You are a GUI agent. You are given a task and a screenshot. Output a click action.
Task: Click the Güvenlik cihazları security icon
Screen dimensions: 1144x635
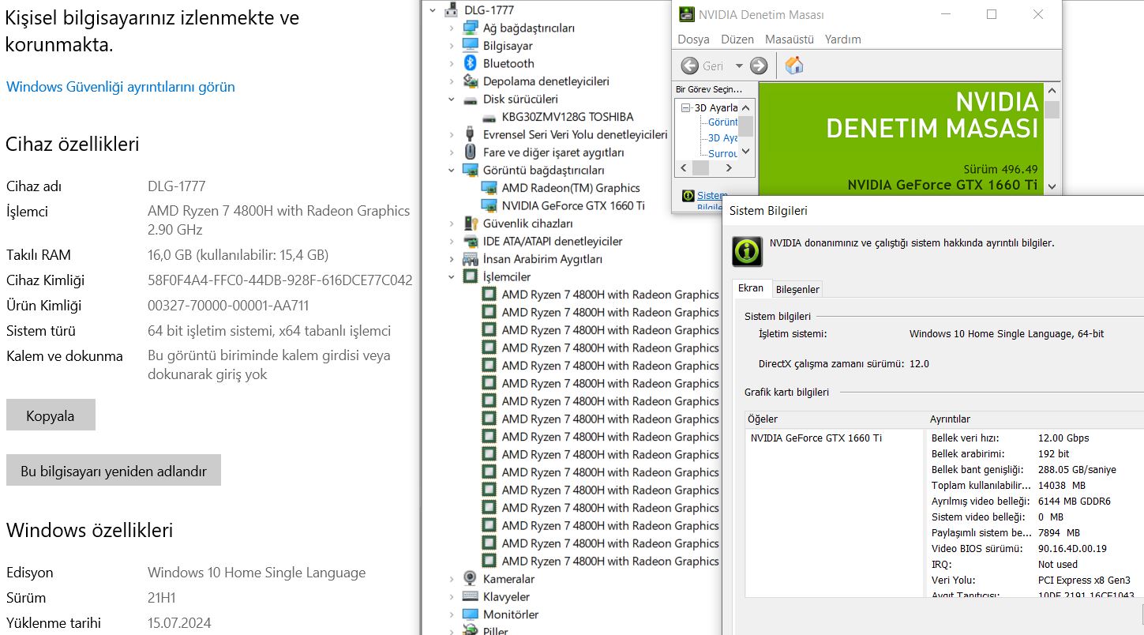(x=471, y=224)
